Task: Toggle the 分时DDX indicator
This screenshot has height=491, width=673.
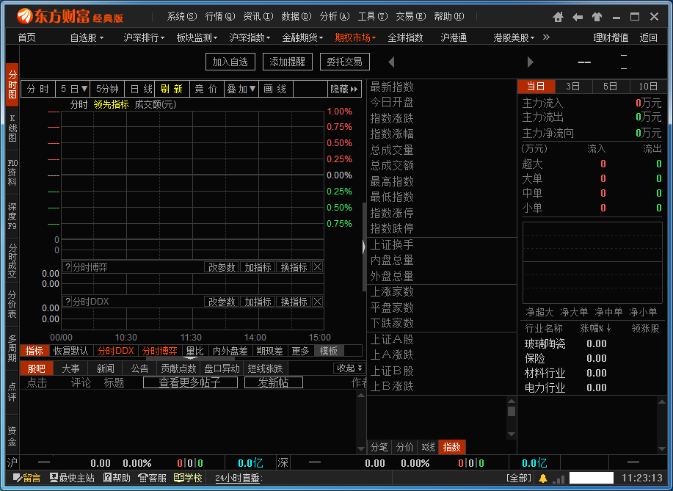Action: (x=115, y=351)
